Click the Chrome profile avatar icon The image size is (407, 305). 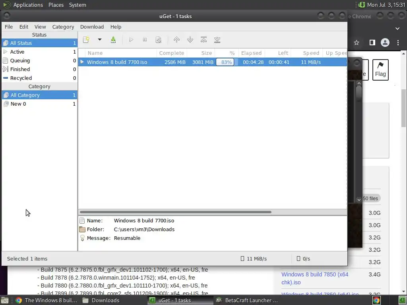[x=385, y=42]
